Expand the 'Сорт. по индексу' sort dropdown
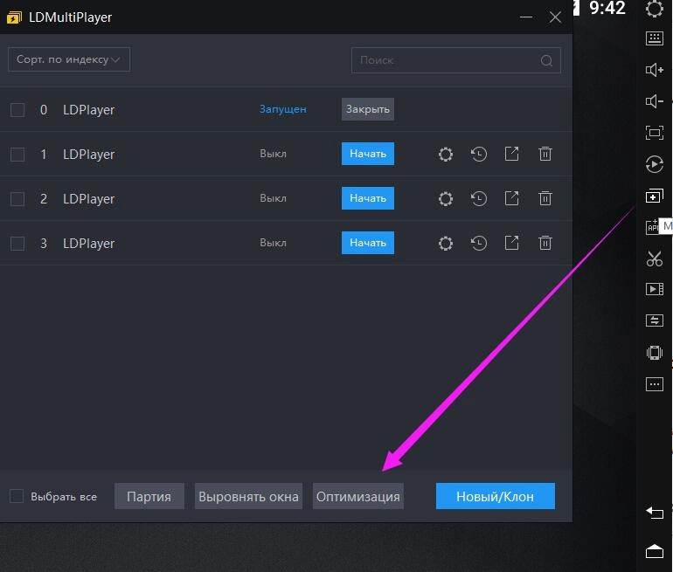The width and height of the screenshot is (673, 572). (x=69, y=59)
